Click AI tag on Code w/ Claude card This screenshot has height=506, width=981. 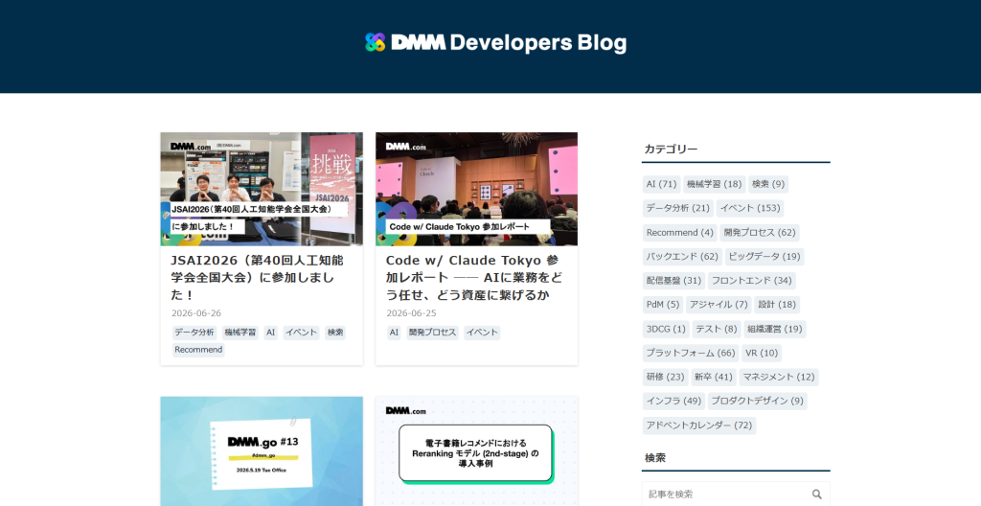[x=394, y=333]
